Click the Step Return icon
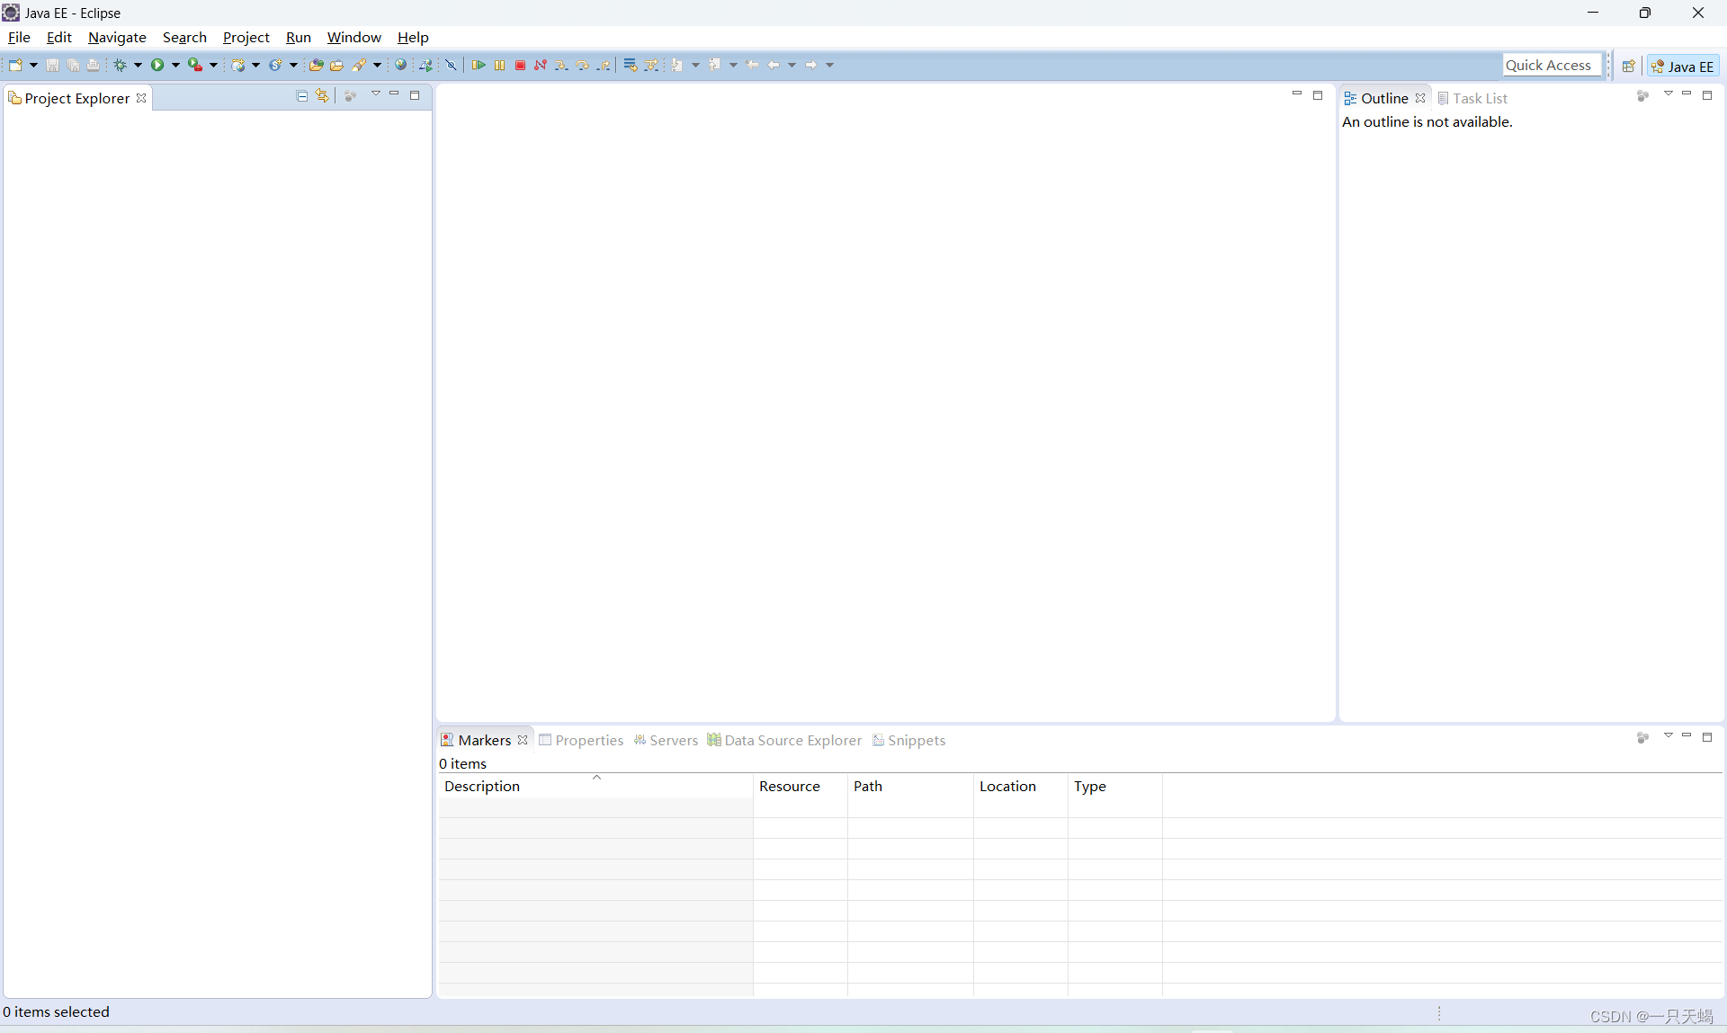The height and width of the screenshot is (1033, 1727). (604, 65)
